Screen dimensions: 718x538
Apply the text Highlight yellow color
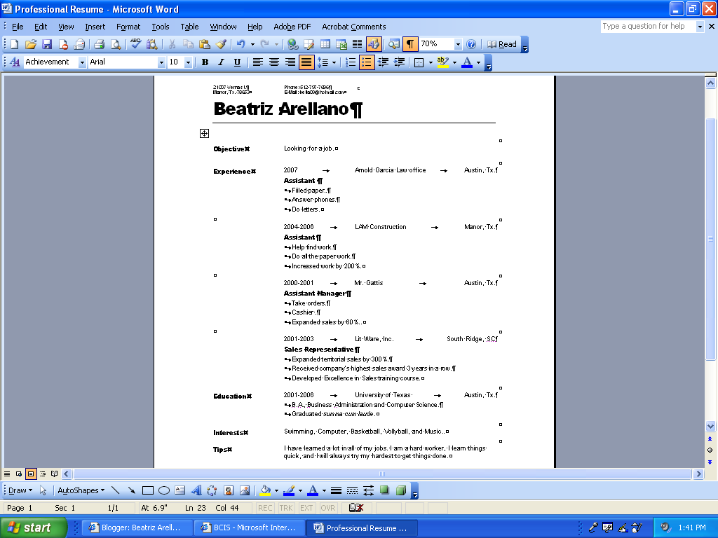tap(443, 62)
